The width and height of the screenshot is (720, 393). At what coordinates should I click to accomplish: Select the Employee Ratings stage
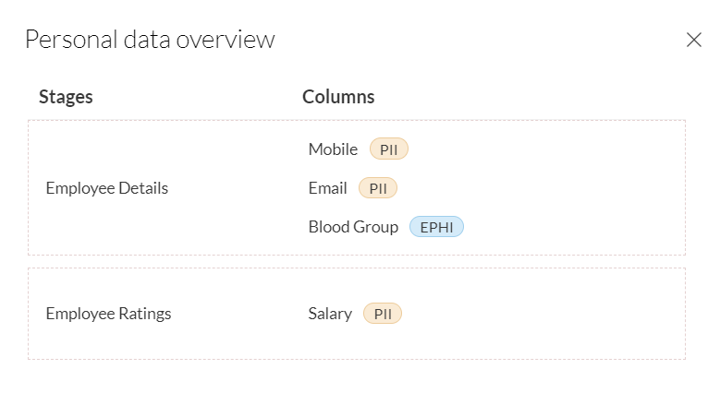coord(108,314)
